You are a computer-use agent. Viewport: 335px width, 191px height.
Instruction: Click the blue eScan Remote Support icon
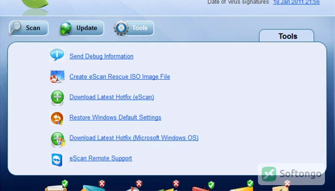point(57,160)
